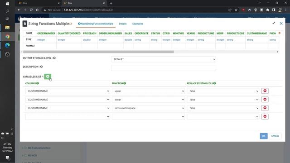Show help for Output Storage Level

coord(54,58)
